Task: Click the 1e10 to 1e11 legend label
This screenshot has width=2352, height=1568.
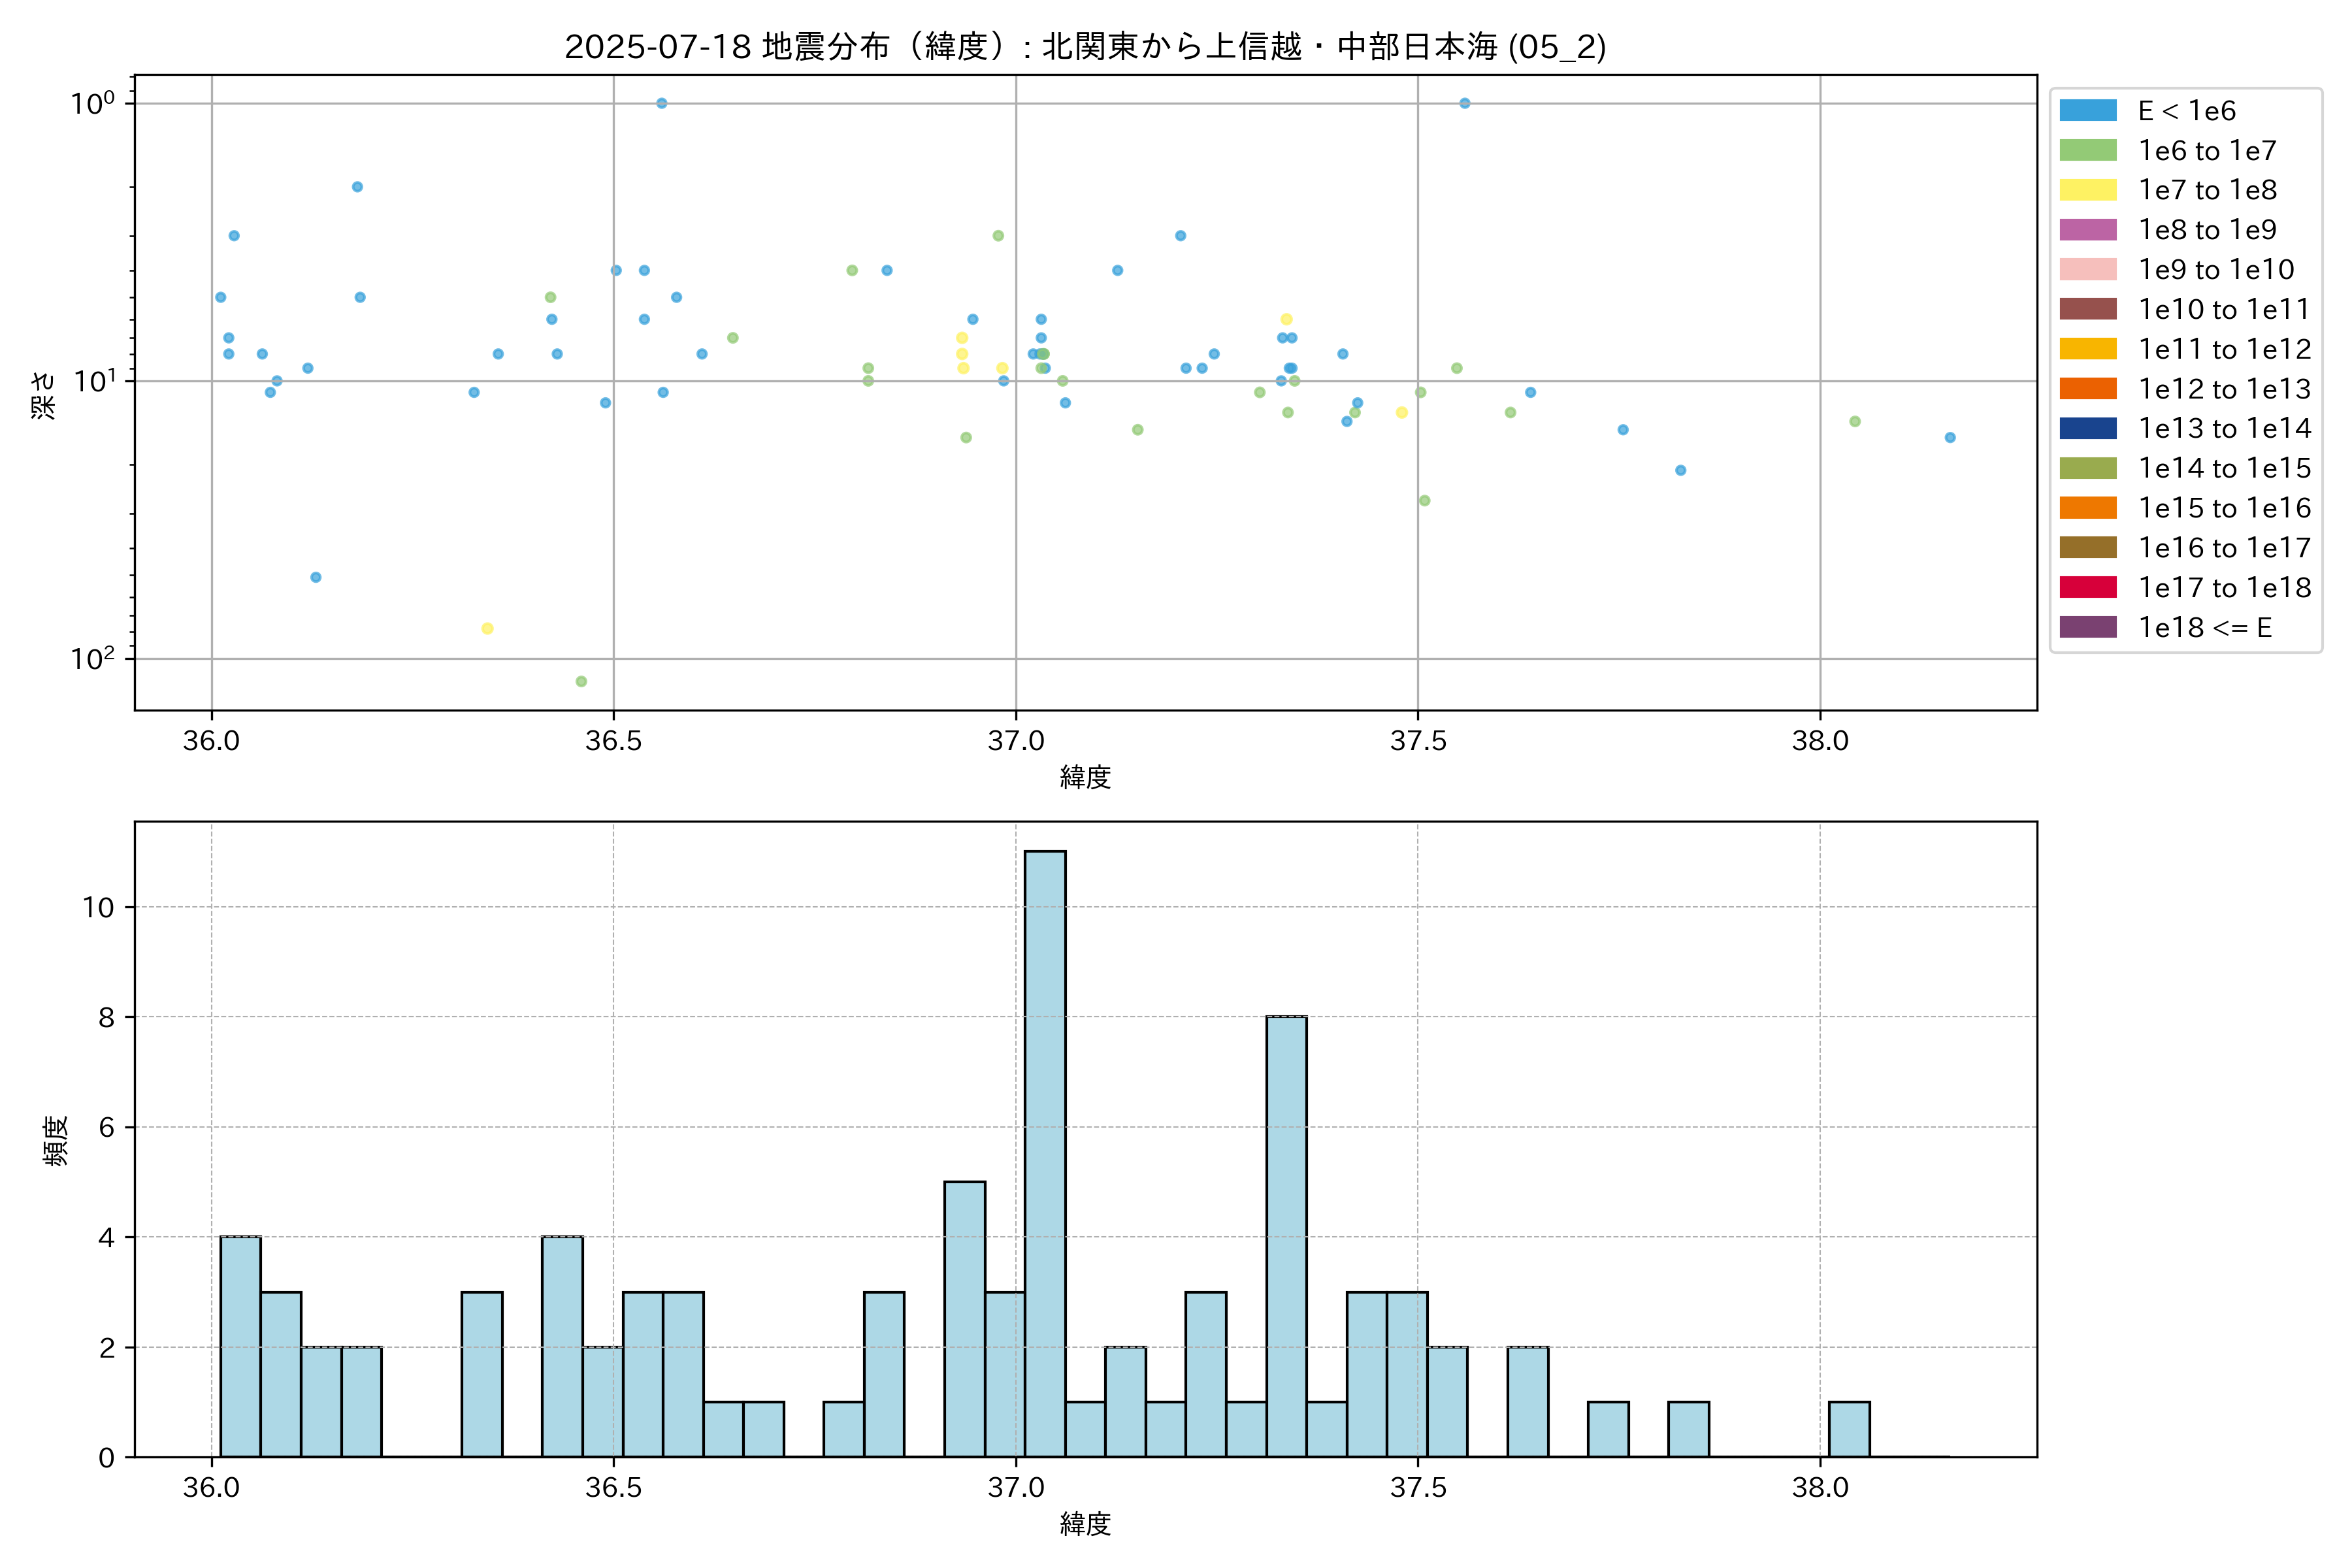Action: (x=2224, y=310)
